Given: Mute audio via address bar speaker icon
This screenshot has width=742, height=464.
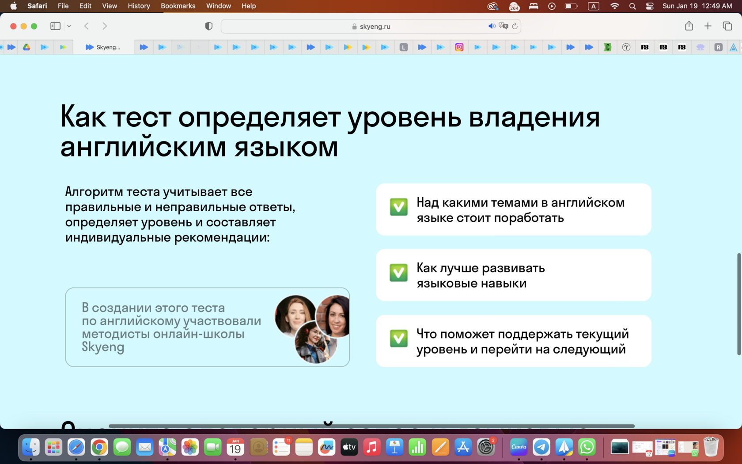Looking at the screenshot, I should [x=492, y=26].
